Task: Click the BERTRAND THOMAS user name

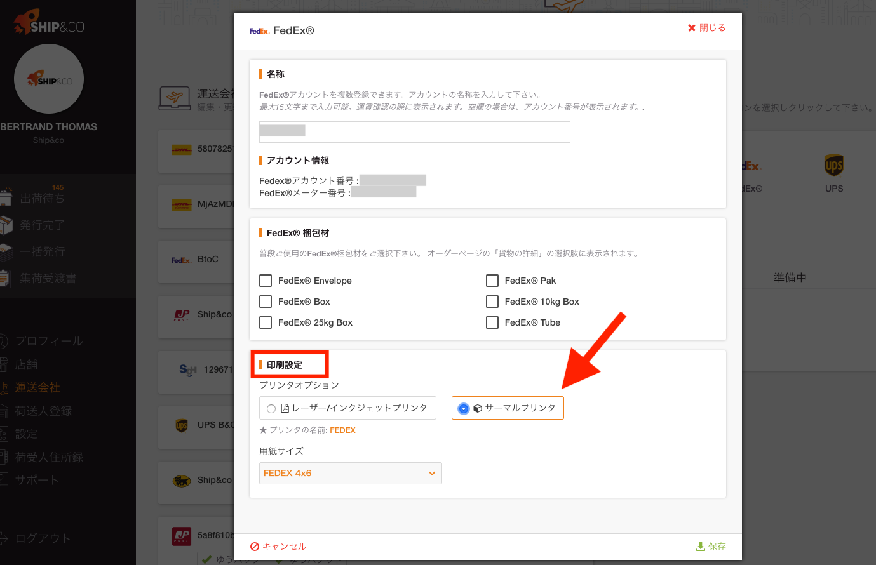Action: coord(48,127)
